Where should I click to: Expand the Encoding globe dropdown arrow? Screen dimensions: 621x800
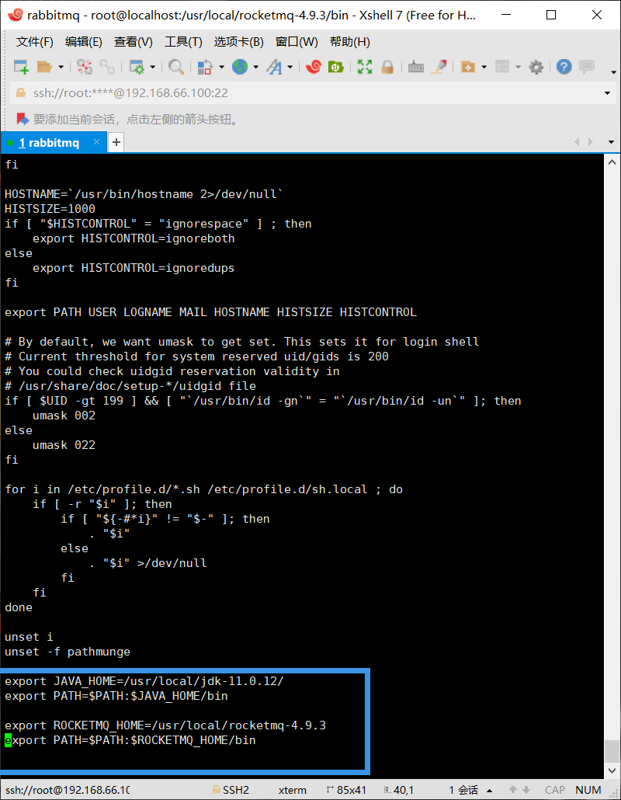tap(255, 67)
